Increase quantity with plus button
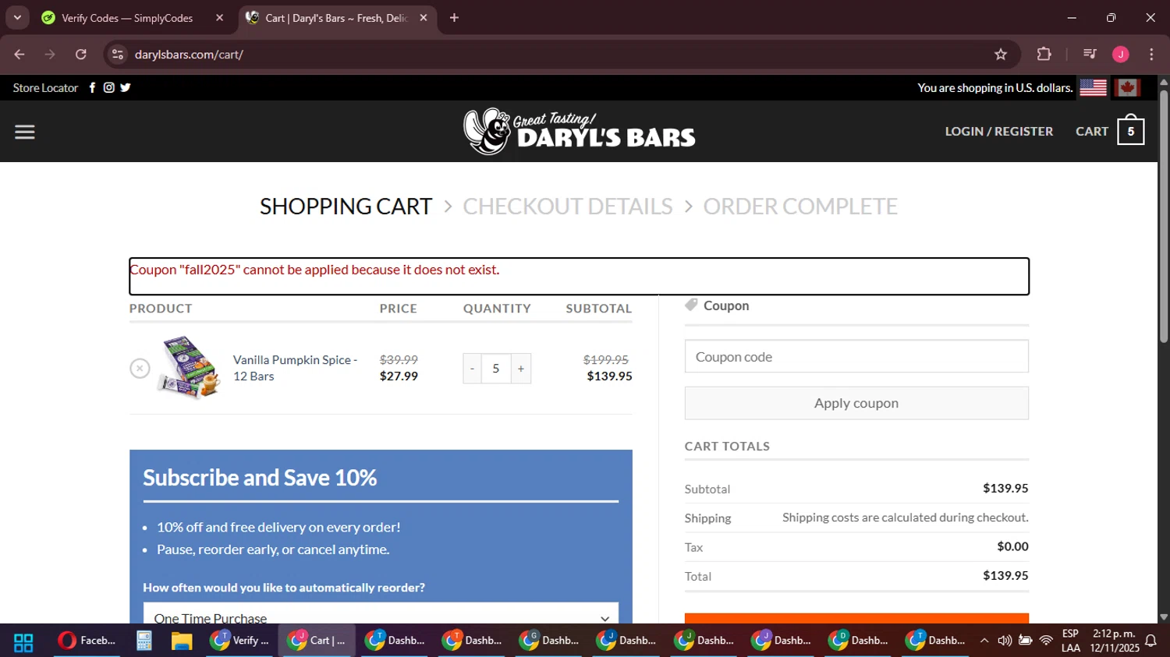 click(x=521, y=369)
